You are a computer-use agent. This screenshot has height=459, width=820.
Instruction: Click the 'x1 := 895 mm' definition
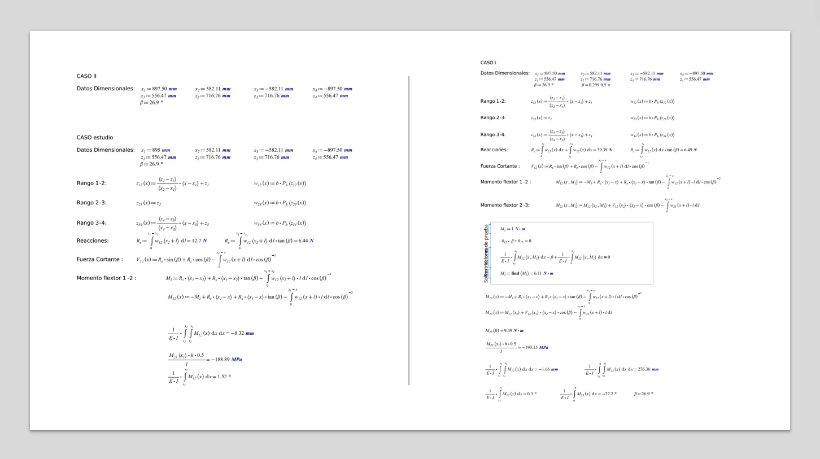tap(155, 150)
